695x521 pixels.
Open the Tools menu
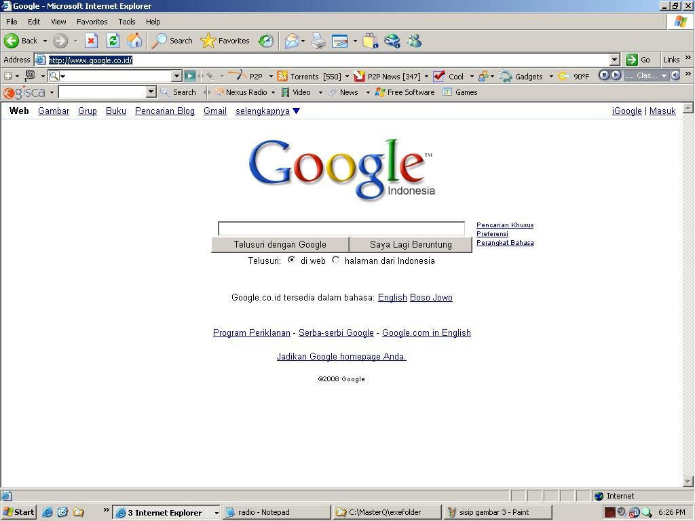pyautogui.click(x=126, y=22)
